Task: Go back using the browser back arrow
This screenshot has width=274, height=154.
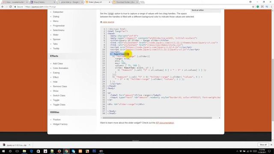Action: (x=3, y=7)
